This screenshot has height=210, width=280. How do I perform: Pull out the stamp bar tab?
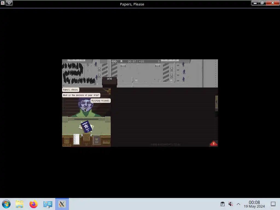click(217, 103)
